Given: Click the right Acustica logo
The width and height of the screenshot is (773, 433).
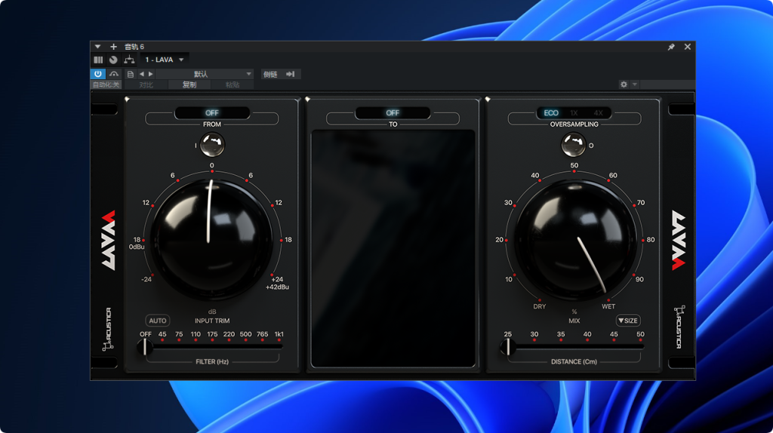Looking at the screenshot, I should click(x=679, y=327).
